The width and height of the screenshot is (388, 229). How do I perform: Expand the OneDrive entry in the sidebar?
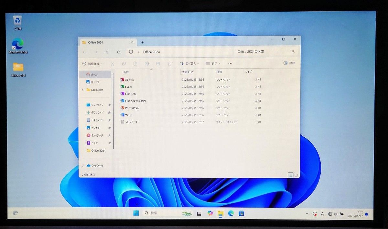tap(83, 90)
